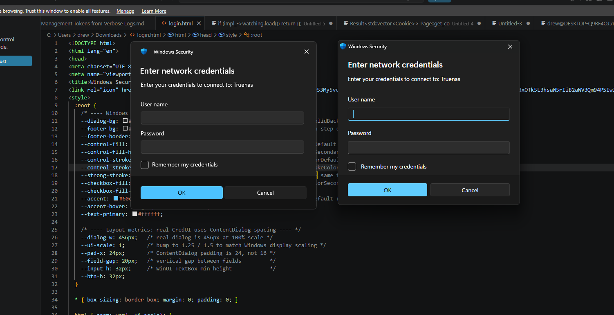Click the white --text-primary color swatch on line 23
The image size is (614, 315).
point(135,214)
